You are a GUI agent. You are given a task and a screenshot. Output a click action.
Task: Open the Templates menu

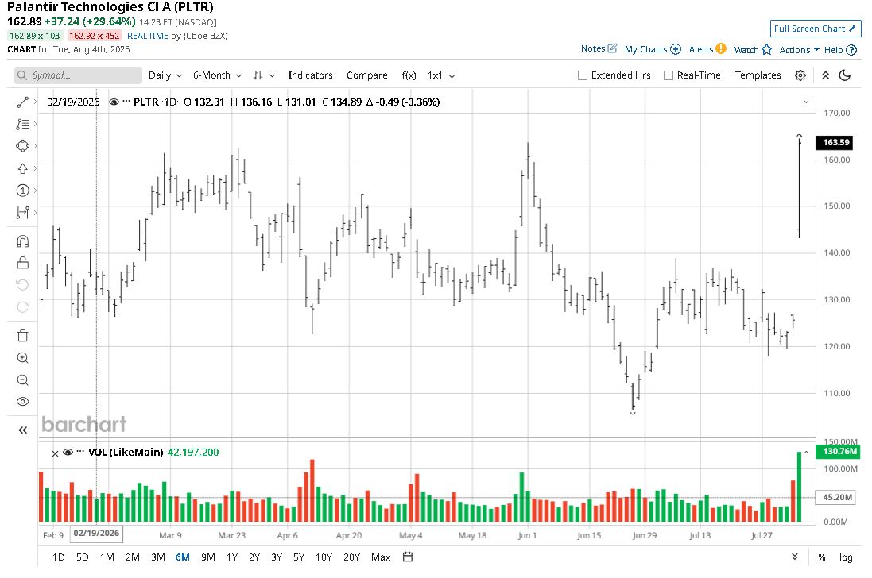click(758, 75)
